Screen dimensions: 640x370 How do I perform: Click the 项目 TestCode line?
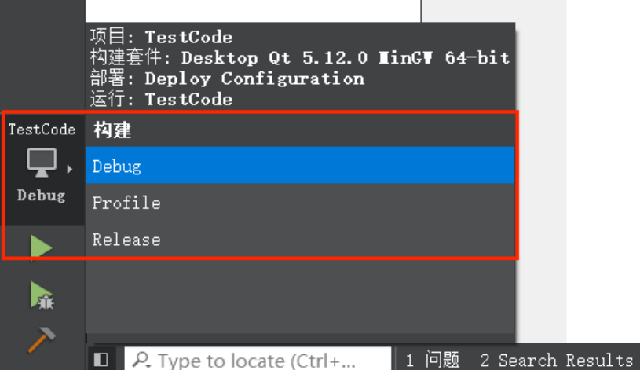pyautogui.click(x=161, y=37)
